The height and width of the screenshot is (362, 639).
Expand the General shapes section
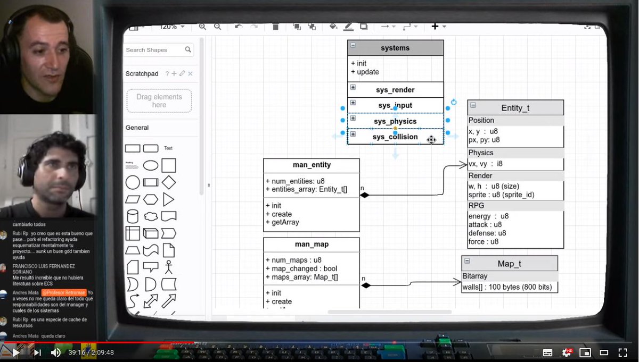pos(137,128)
